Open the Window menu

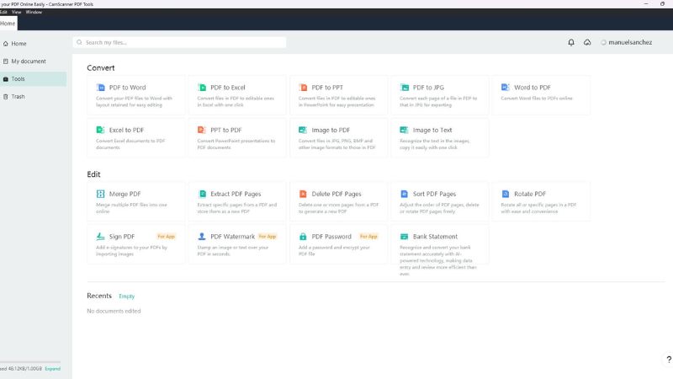coord(34,12)
